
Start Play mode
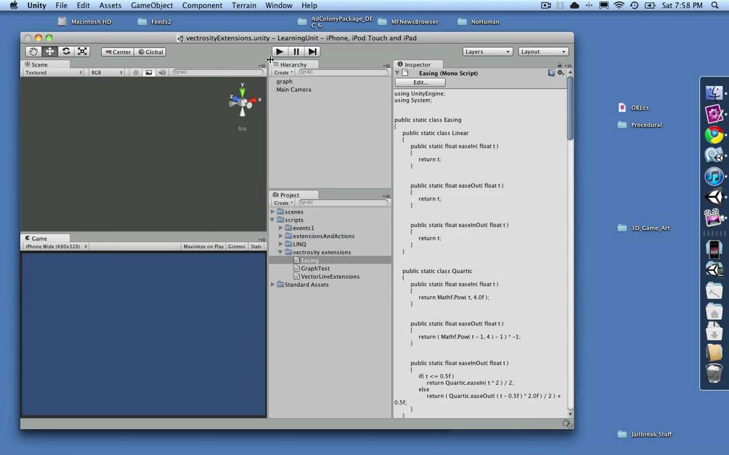tap(280, 52)
